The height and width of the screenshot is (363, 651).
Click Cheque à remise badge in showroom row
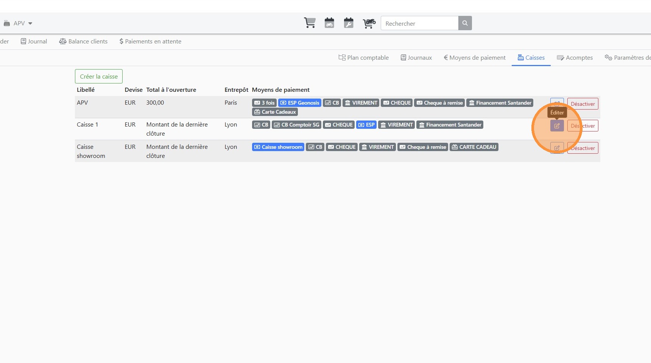423,147
